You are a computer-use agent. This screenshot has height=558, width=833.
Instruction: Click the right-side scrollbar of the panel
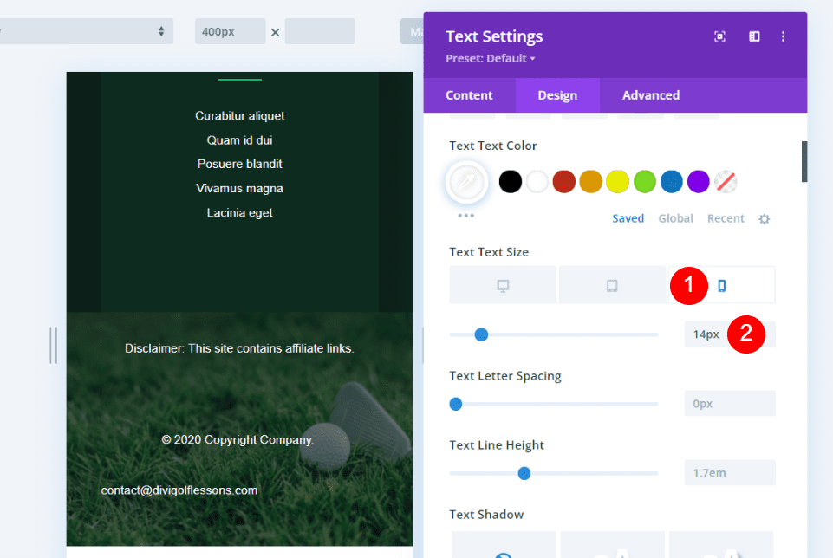804,161
